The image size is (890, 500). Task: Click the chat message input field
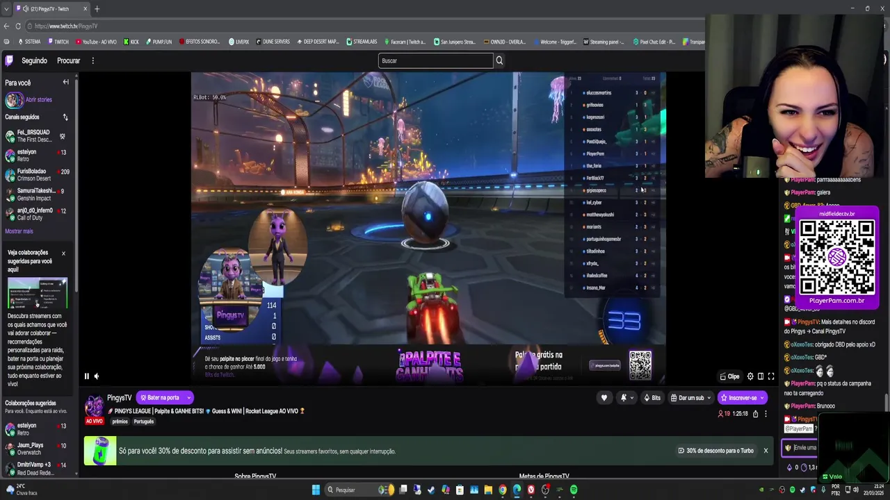800,448
